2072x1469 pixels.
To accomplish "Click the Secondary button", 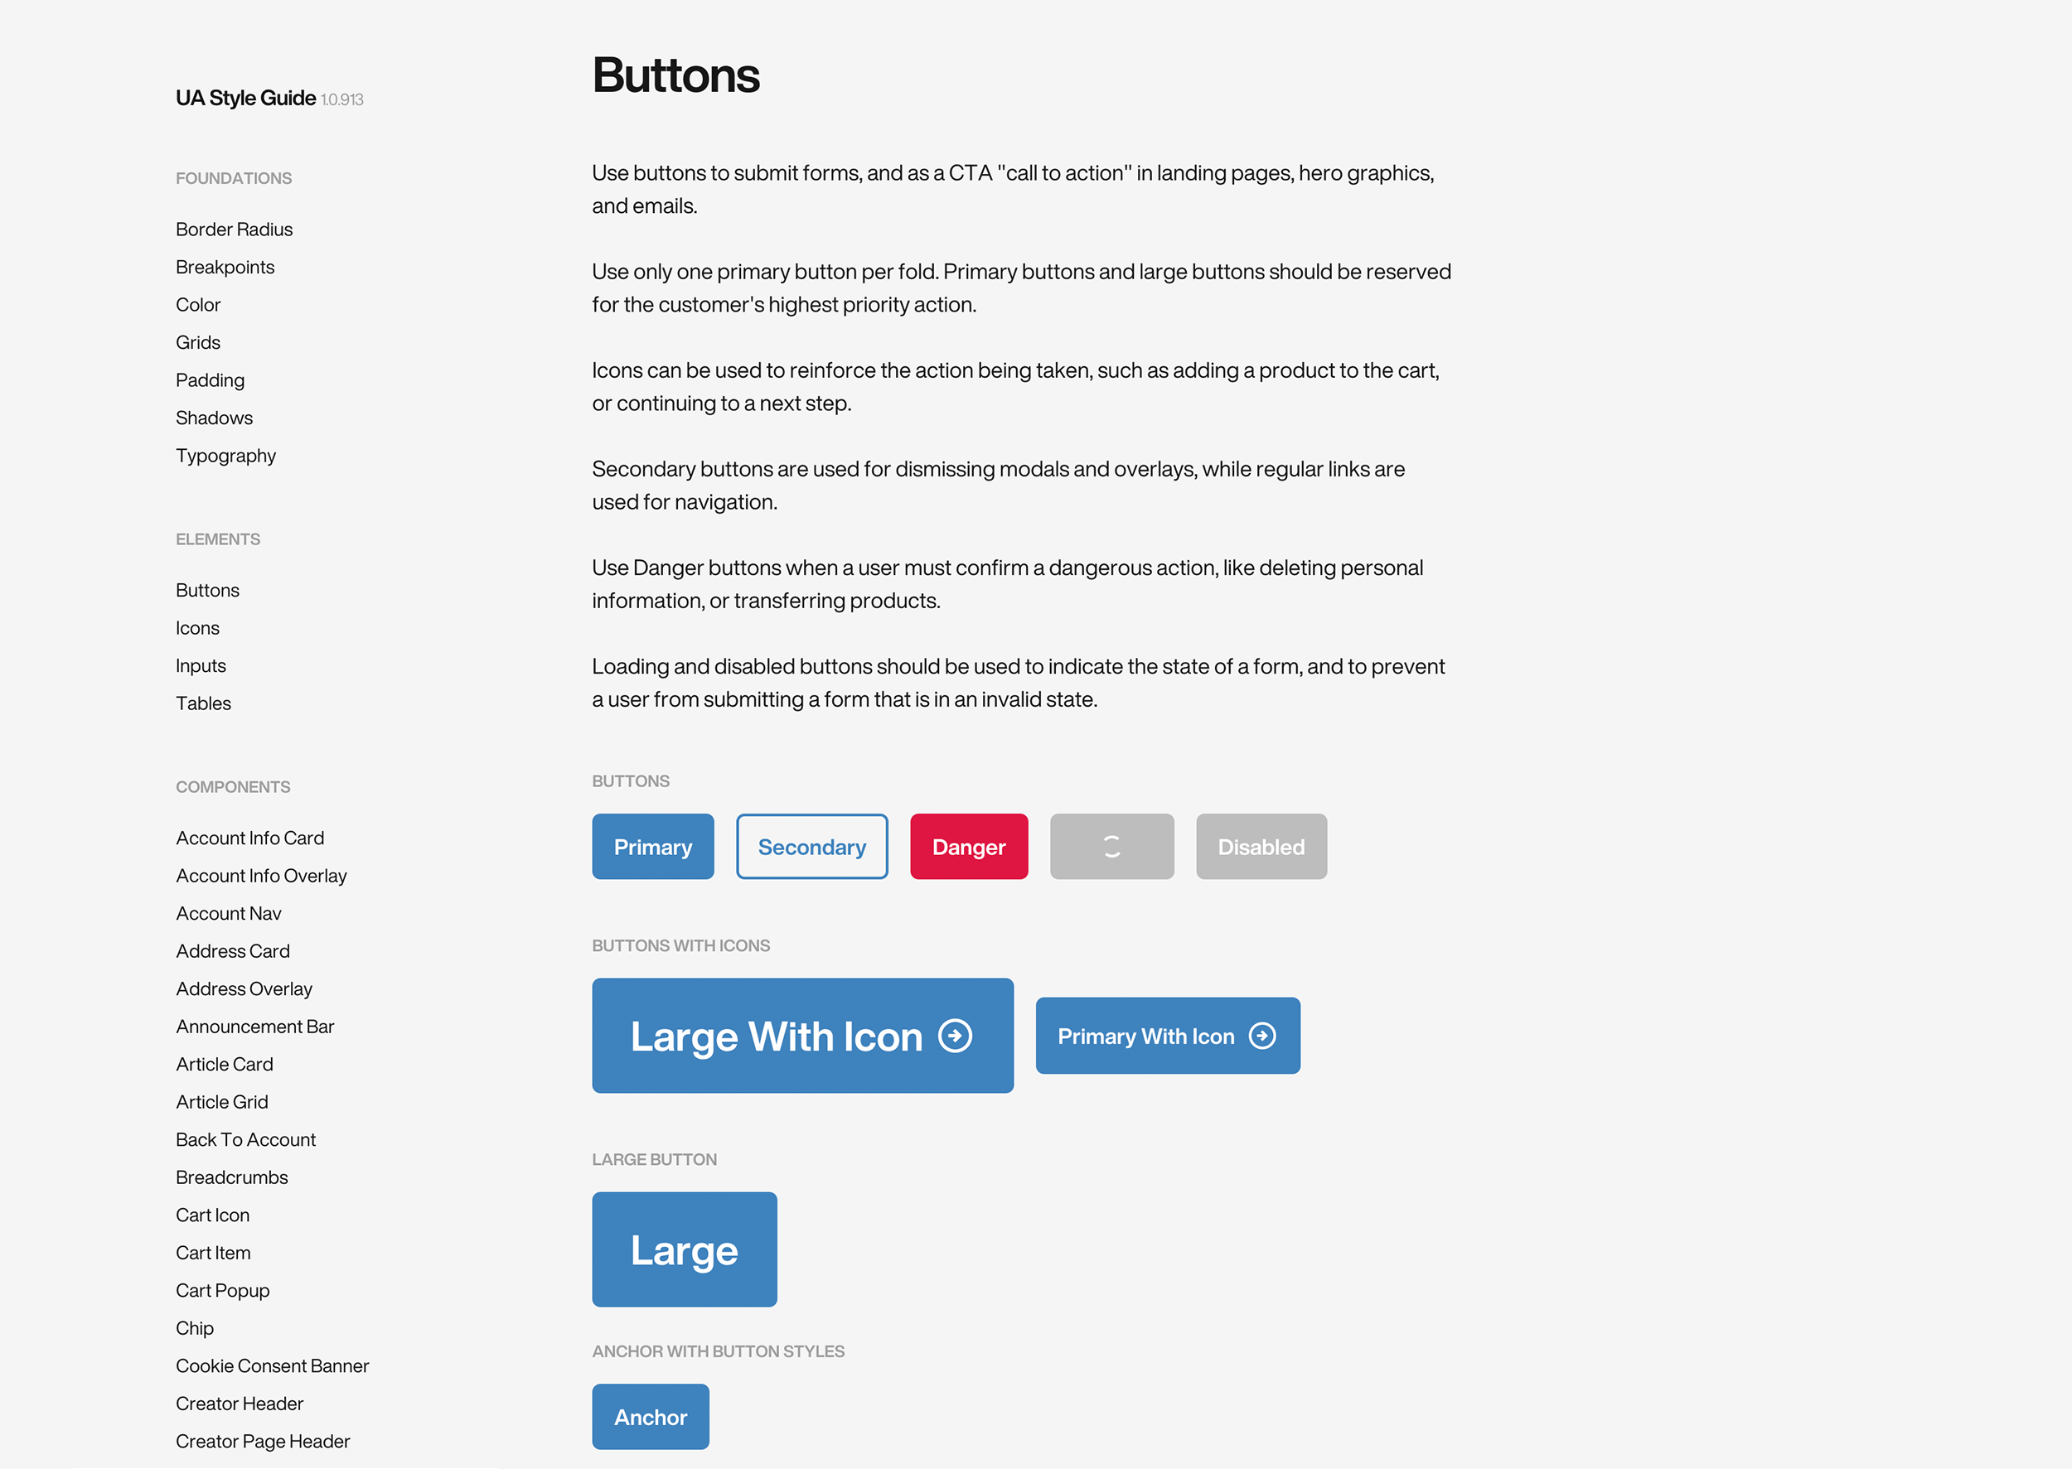I will 811,846.
